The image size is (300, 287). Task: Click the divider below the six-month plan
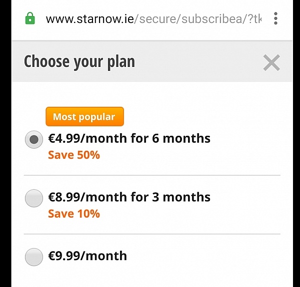(152, 175)
